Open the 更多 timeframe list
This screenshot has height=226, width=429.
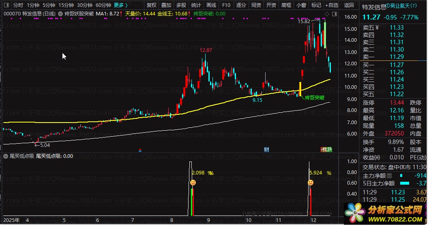pyautogui.click(x=120, y=5)
